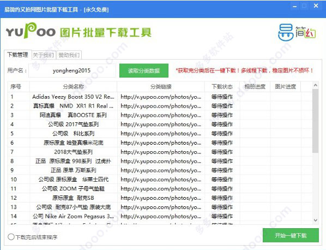Select row 公司 Nike Air Zoom Pegasus
The width and height of the screenshot is (326, 250).
tap(160, 216)
